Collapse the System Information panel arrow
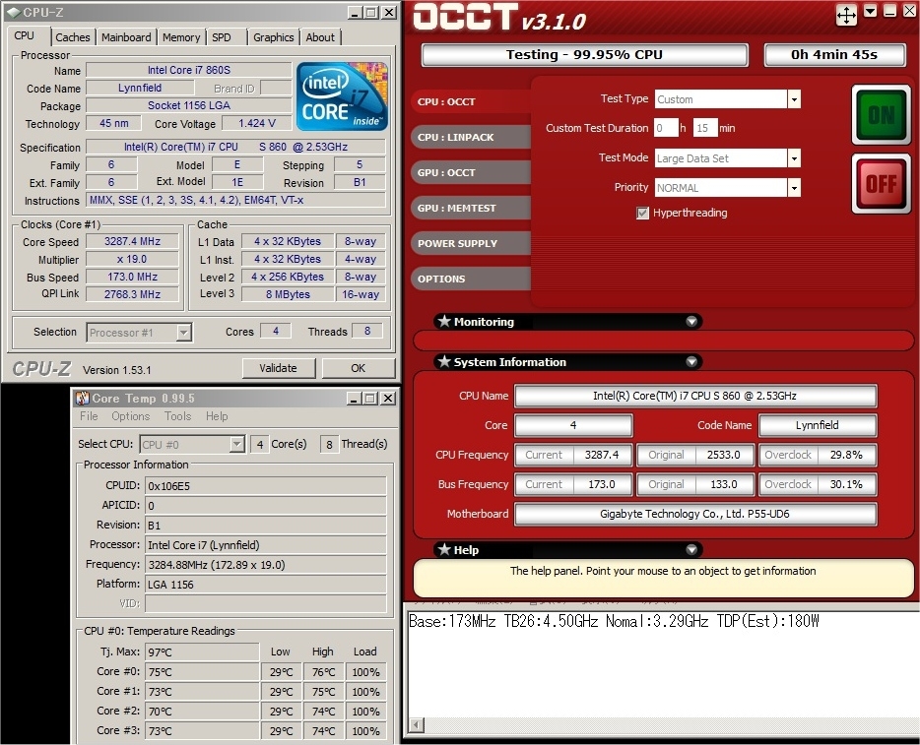Screen dimensions: 920x745 coord(691,361)
